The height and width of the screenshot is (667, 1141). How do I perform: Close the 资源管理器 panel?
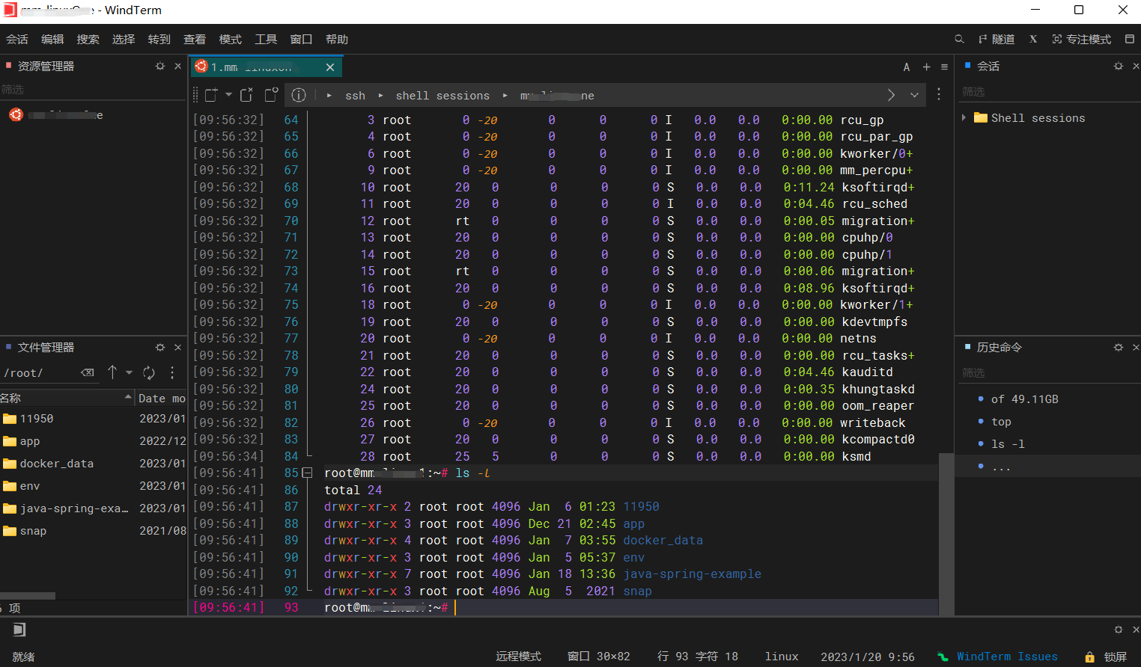(x=177, y=66)
